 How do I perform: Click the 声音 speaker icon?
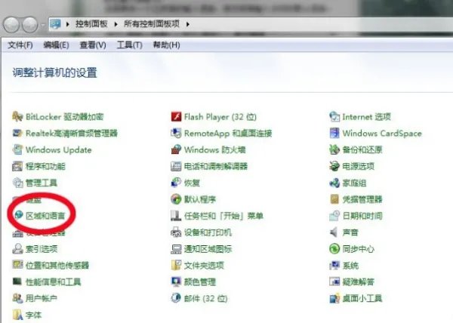click(334, 232)
